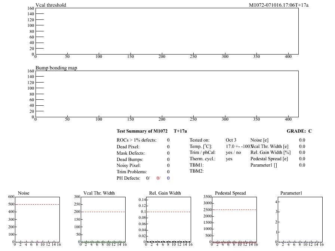Click the 0 value beside 'Dead Pixel:'

168,147
